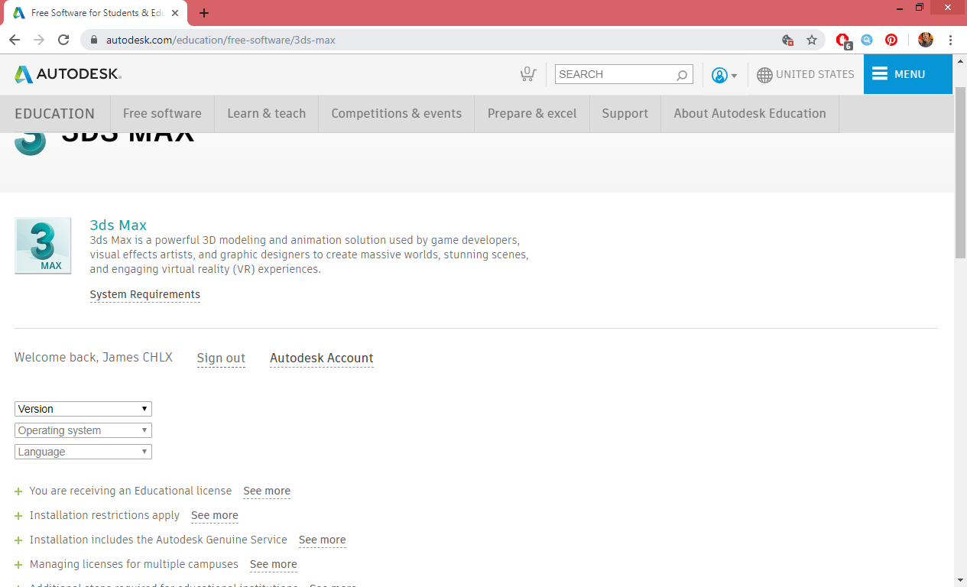Select the Support nav tab
The height and width of the screenshot is (587, 967).
[625, 113]
